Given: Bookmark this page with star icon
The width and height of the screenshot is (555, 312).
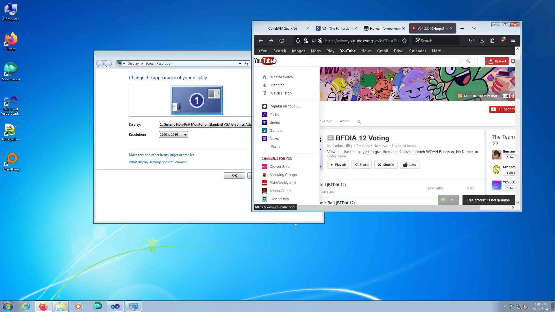Looking at the screenshot, I should tap(404, 41).
